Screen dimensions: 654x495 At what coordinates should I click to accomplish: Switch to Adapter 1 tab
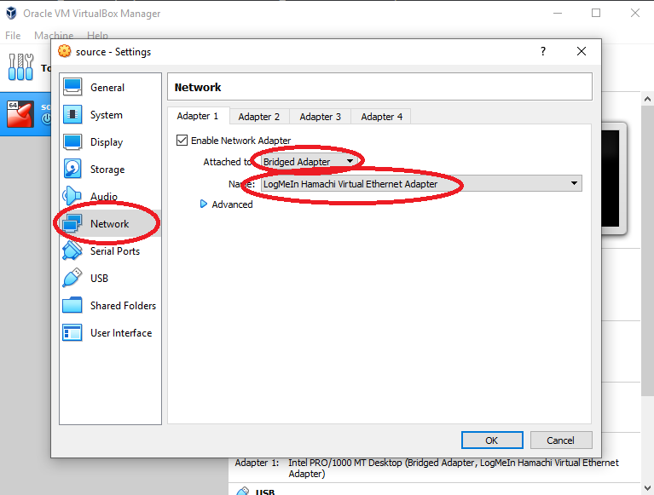click(x=198, y=116)
